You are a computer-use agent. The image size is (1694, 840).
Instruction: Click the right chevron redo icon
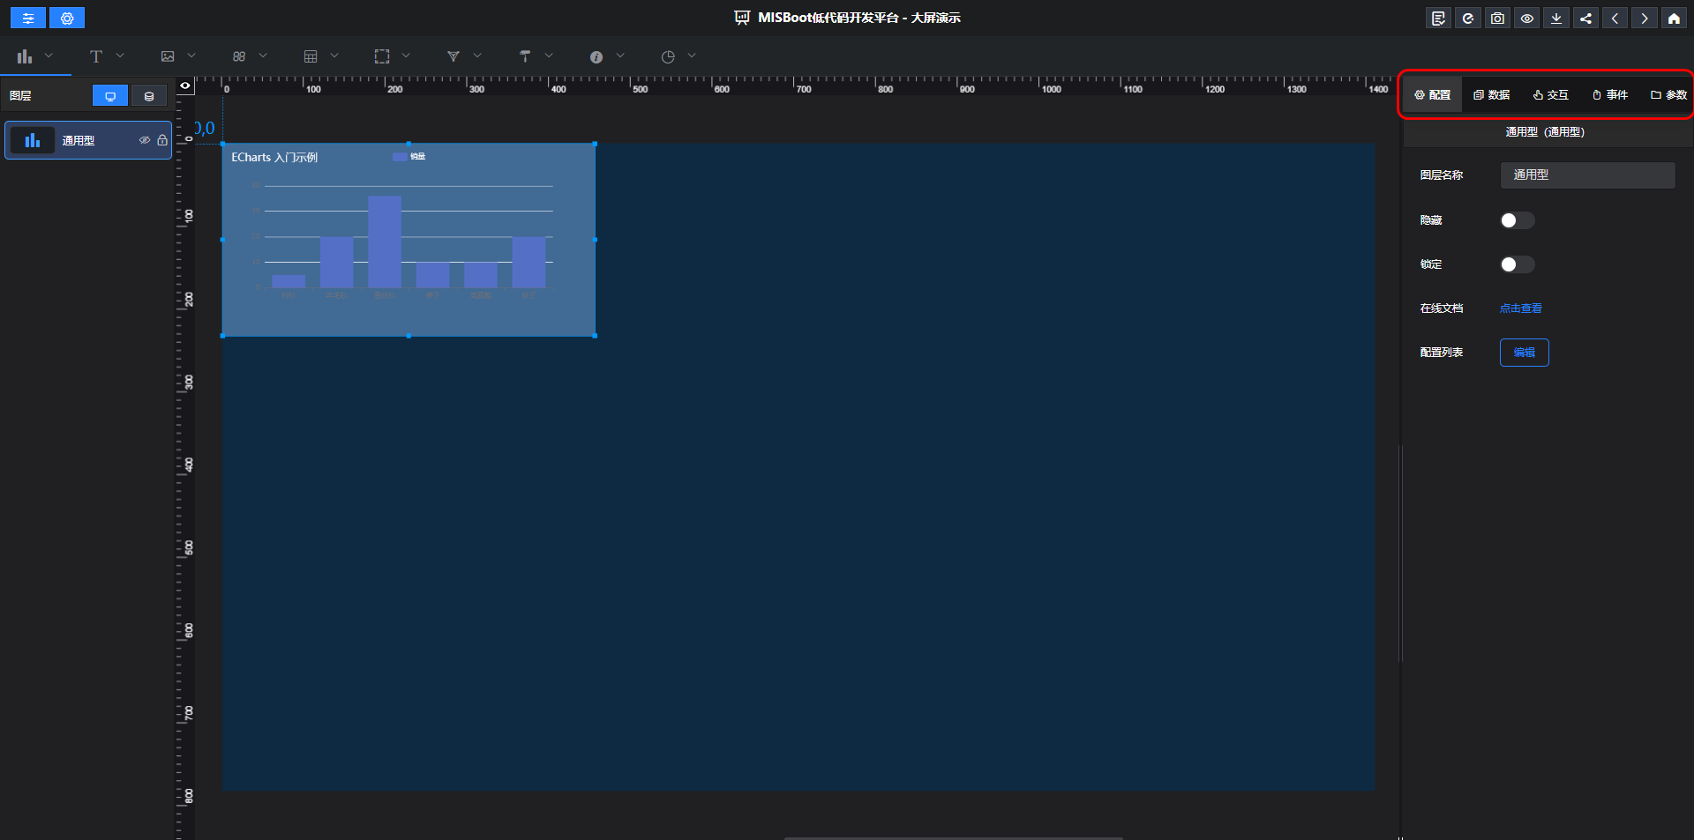[x=1645, y=18]
